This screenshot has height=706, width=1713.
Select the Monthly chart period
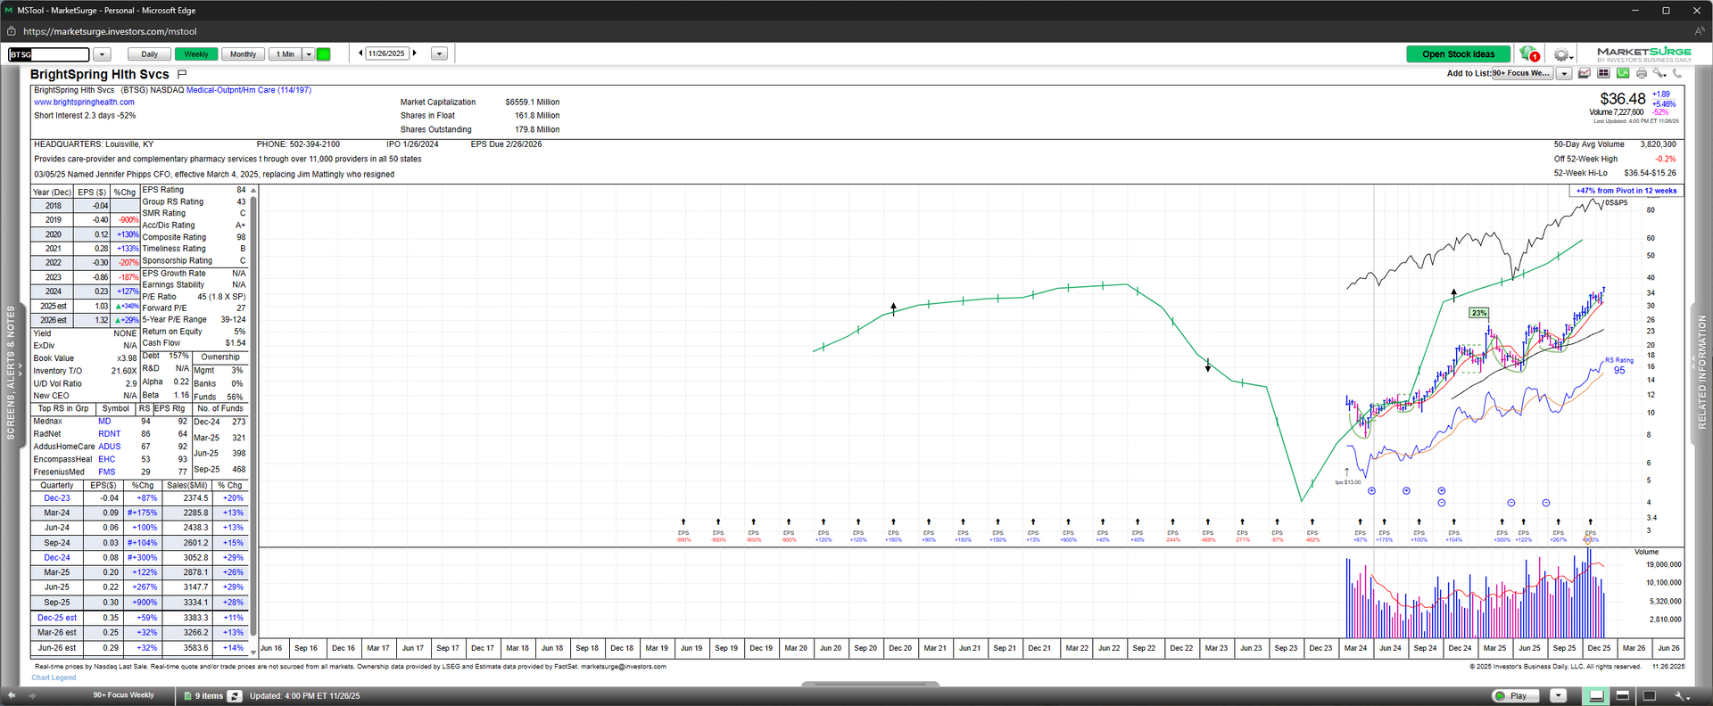243,54
